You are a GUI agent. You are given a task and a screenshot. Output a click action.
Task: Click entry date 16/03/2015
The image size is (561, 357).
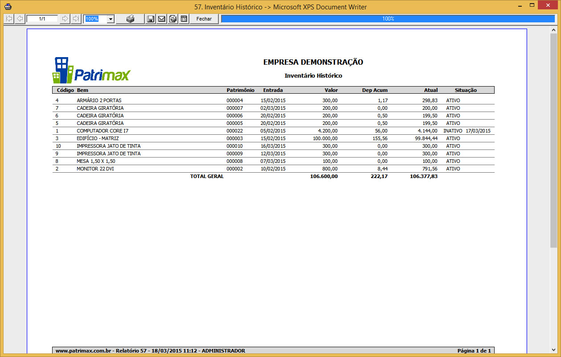[273, 146]
